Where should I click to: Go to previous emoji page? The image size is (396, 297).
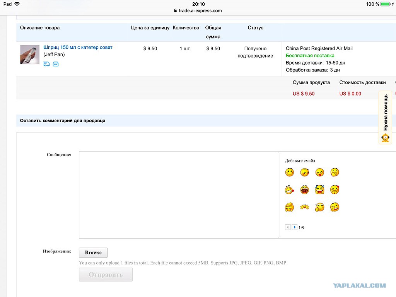click(x=288, y=227)
